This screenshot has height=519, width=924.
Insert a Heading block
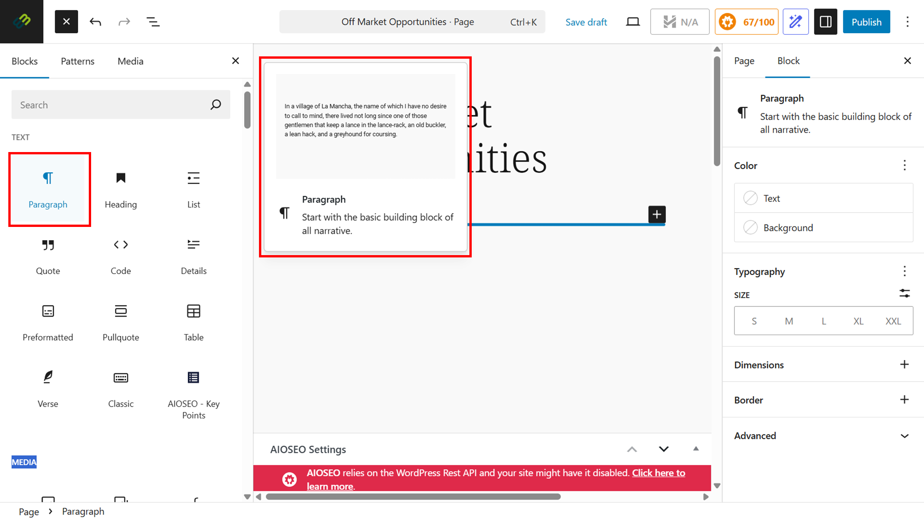point(121,189)
